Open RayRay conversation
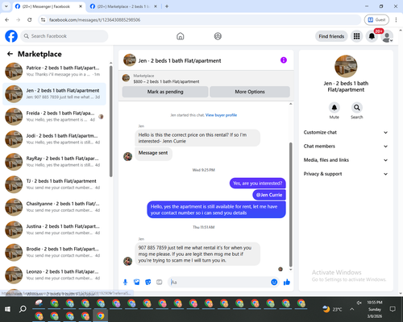Screen dimensions: 403x322 pos(54,162)
